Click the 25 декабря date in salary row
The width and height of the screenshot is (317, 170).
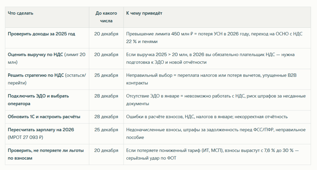[x=106, y=130]
